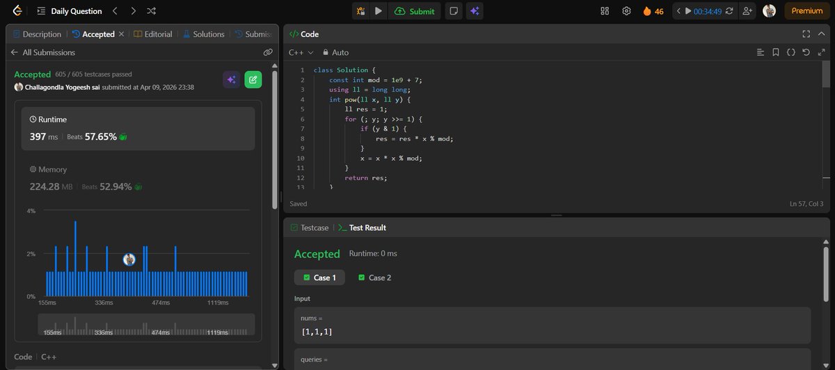Click code line 2 const int mod
Screen dimensions: 835x370
376,80
